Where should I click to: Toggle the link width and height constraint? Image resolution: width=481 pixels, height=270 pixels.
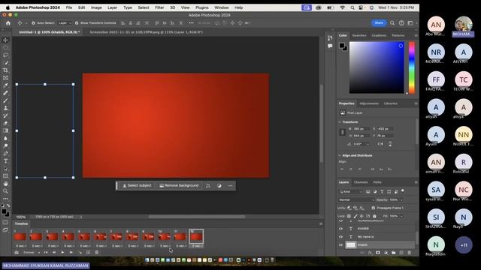coord(343,132)
